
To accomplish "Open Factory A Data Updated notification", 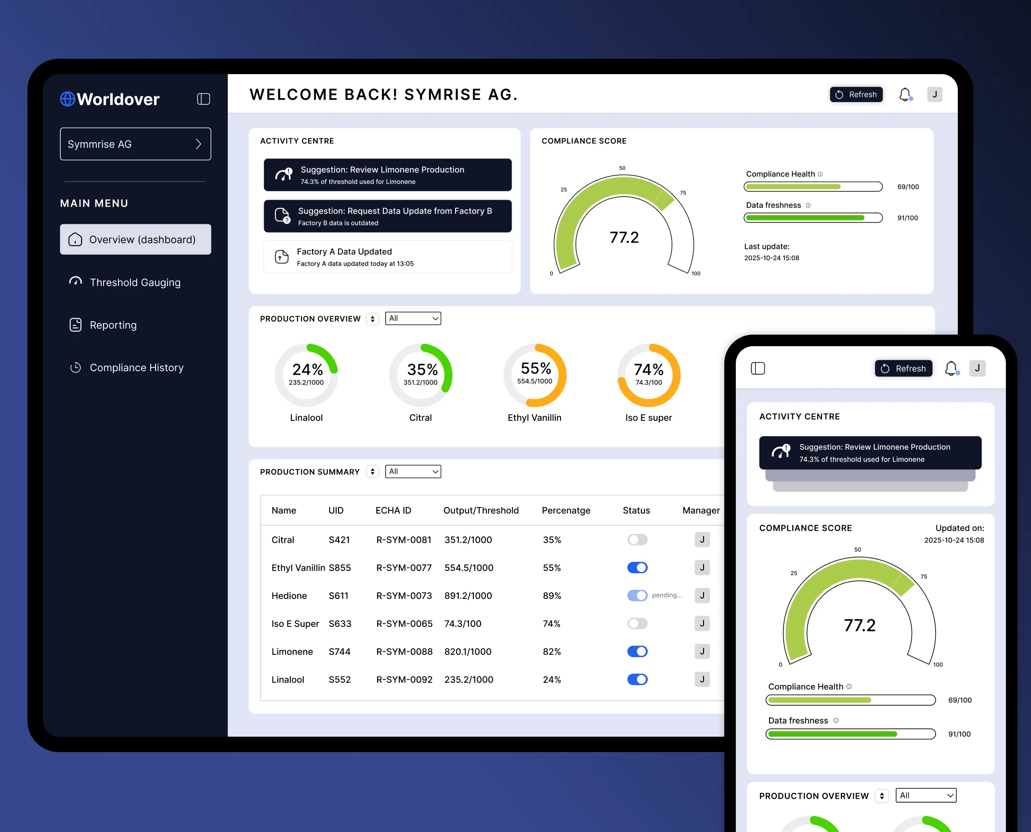I will coord(388,257).
